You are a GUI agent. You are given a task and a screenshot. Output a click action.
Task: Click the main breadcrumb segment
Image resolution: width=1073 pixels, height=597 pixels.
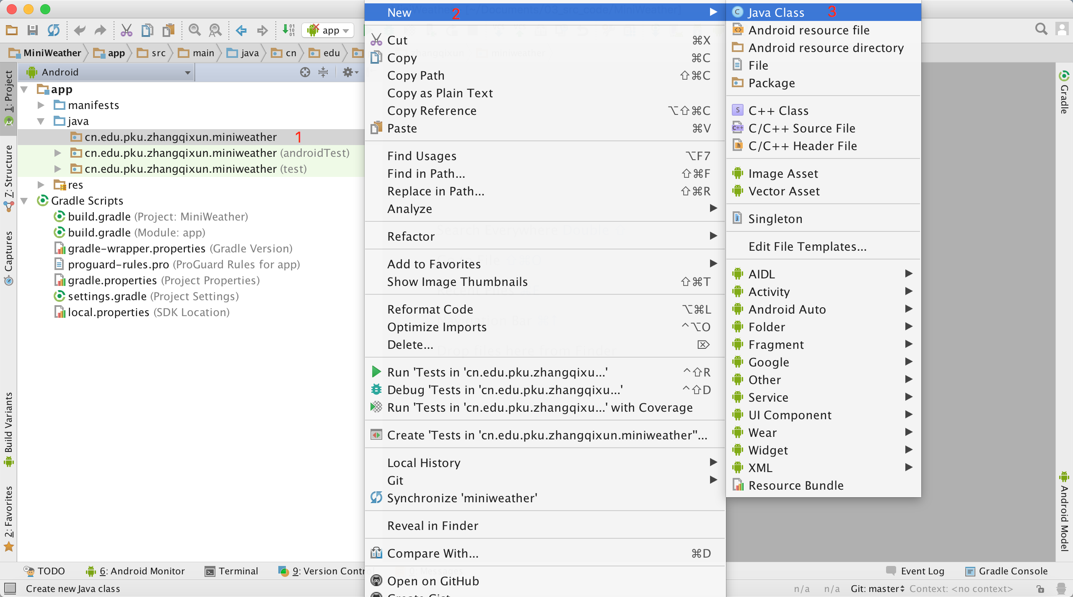pyautogui.click(x=197, y=53)
